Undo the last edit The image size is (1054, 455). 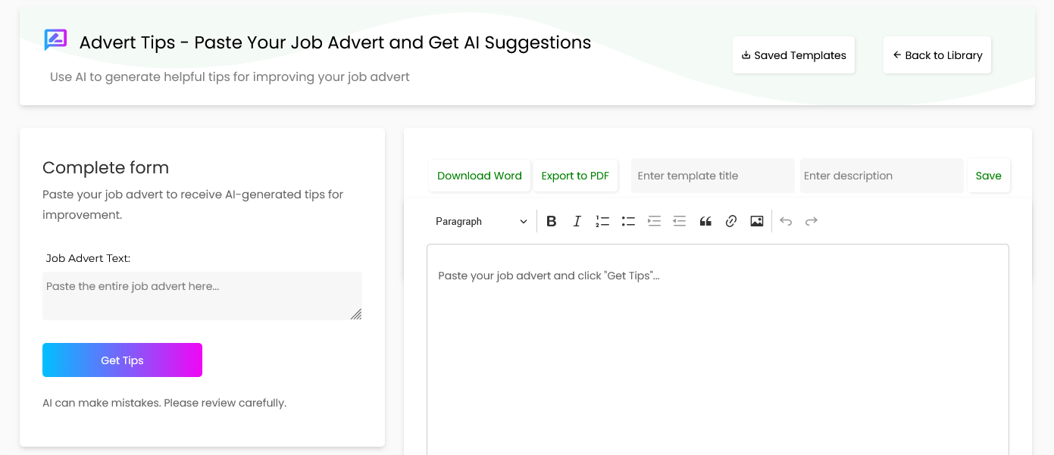coord(786,221)
